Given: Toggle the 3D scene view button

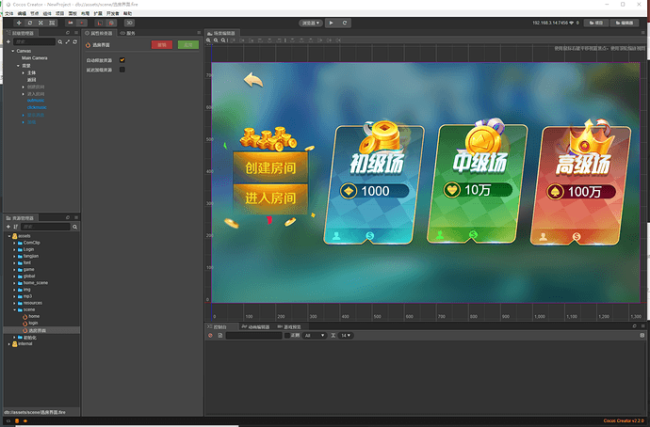Looking at the screenshot, I should 129,23.
